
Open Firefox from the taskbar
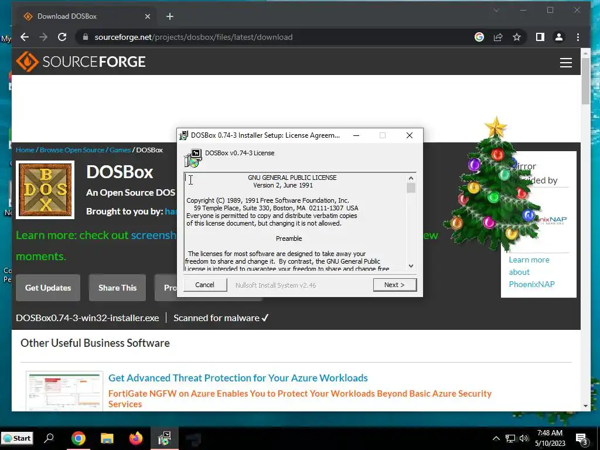pyautogui.click(x=136, y=438)
